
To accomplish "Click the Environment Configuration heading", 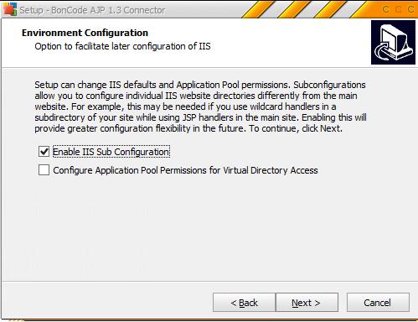I will coord(85,33).
